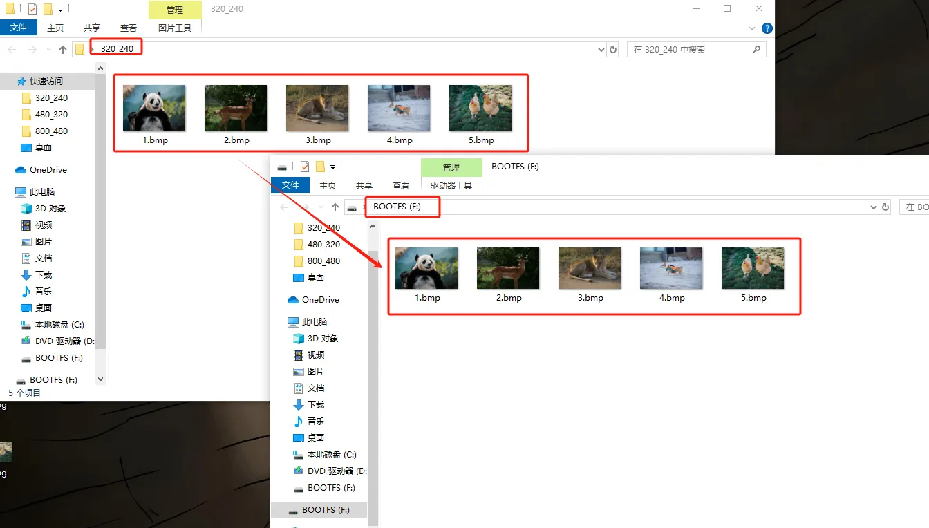Expand the address bar history dropdown in the 320_240 window
The width and height of the screenshot is (929, 528).
coord(601,50)
